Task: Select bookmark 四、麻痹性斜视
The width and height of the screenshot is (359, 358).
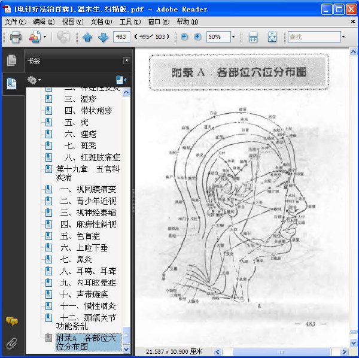Action: tap(88, 224)
